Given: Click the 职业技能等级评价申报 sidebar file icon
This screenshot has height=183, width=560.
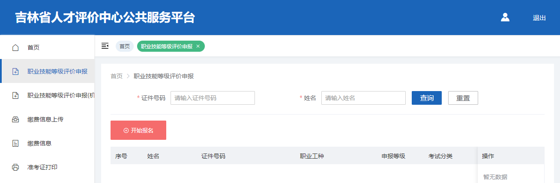Looking at the screenshot, I should pos(15,71).
